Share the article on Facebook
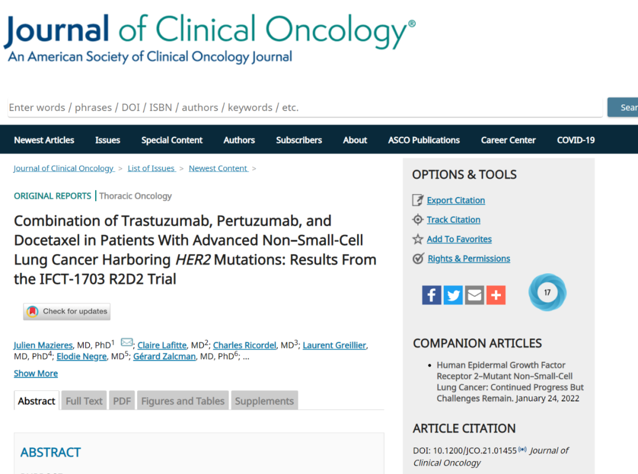Image resolution: width=638 pixels, height=474 pixels. [x=431, y=295]
